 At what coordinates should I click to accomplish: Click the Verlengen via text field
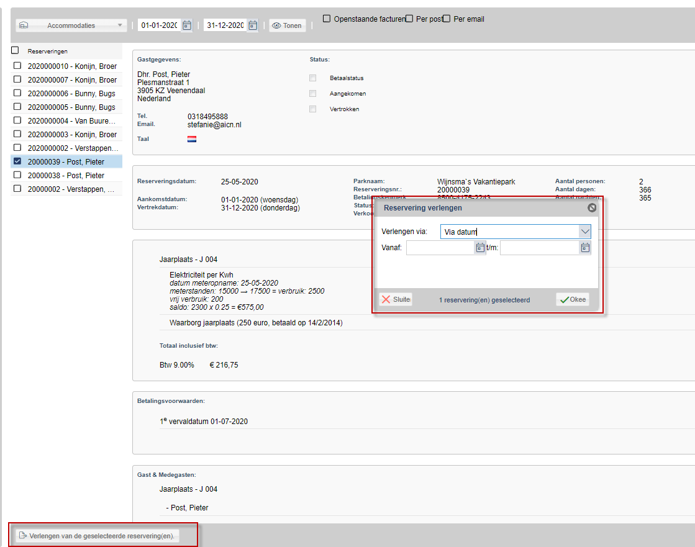coord(510,232)
